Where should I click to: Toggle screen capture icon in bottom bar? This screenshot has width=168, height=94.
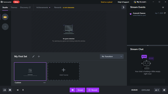5,90
